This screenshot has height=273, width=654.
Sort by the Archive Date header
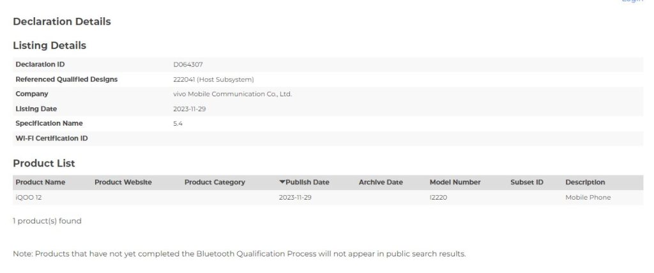click(381, 182)
